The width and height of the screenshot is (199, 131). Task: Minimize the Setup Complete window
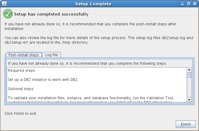tap(182, 4)
